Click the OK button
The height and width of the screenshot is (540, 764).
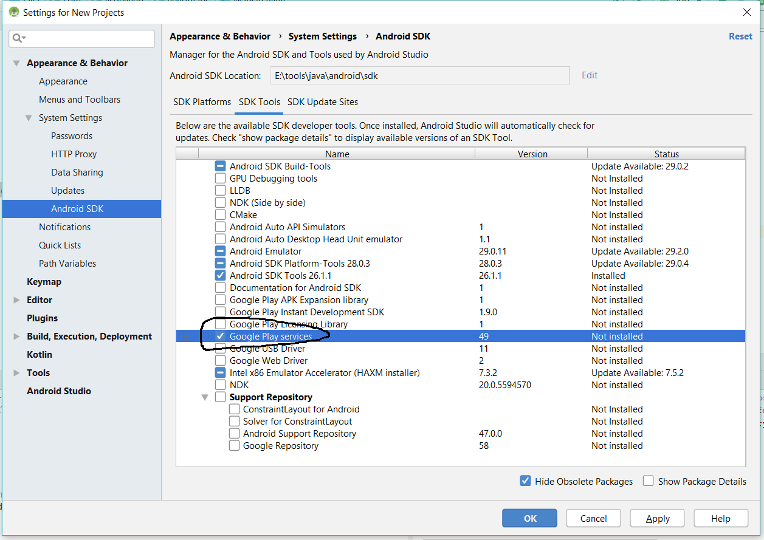(529, 518)
